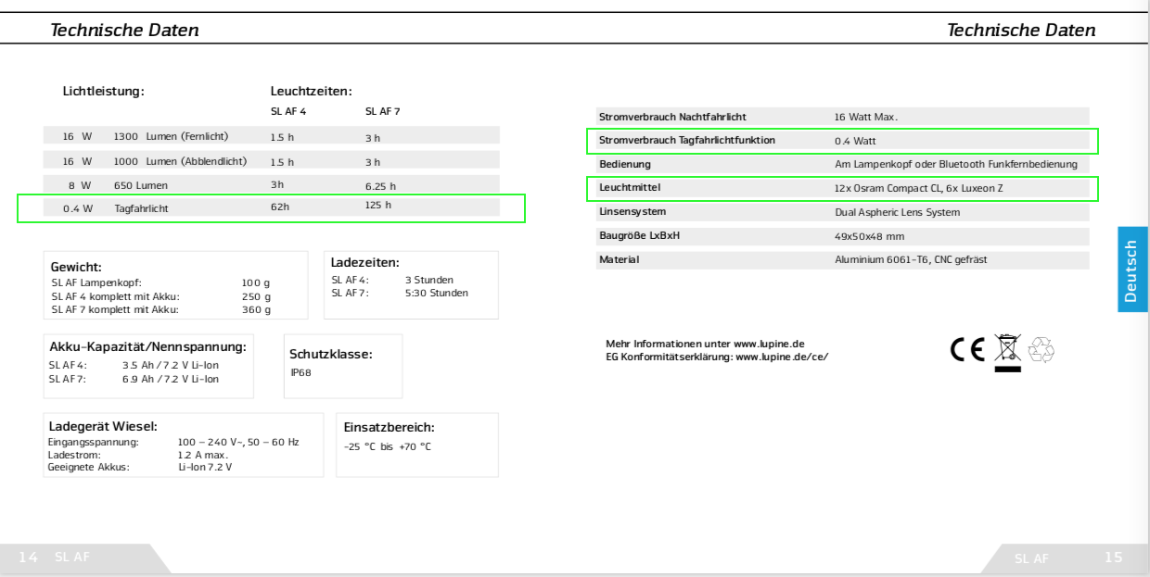The width and height of the screenshot is (1150, 577).
Task: Click the Leuchtzeiten heading
Action: tap(311, 91)
